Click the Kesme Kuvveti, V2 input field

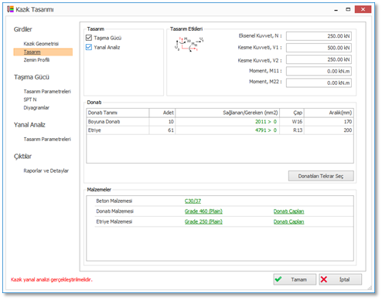[319, 59]
